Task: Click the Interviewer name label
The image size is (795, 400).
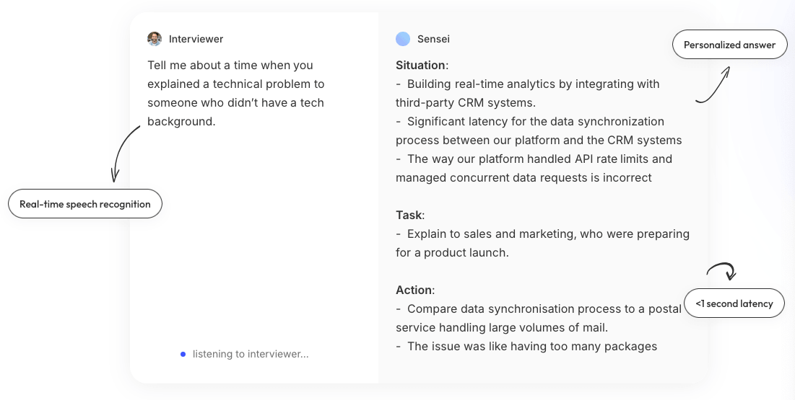Action: tap(196, 39)
